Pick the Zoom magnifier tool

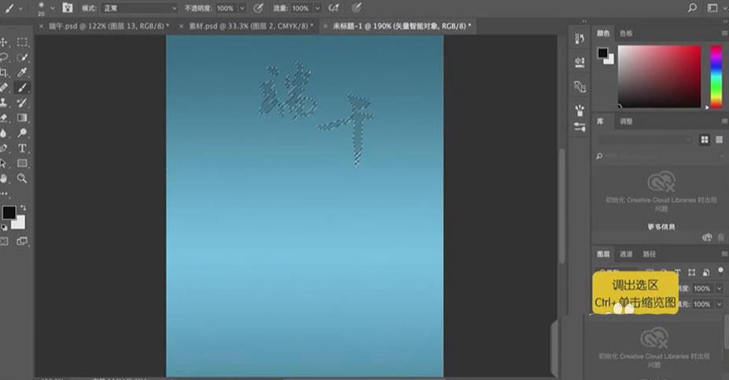(23, 178)
